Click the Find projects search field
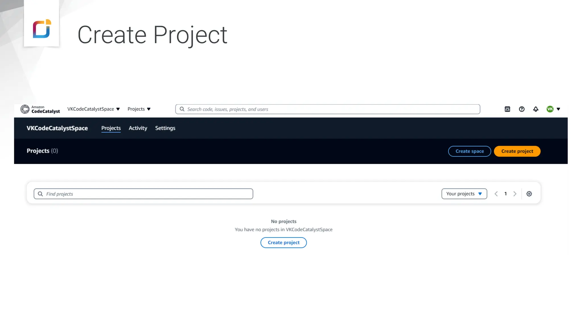Image resolution: width=583 pixels, height=328 pixels. [143, 194]
